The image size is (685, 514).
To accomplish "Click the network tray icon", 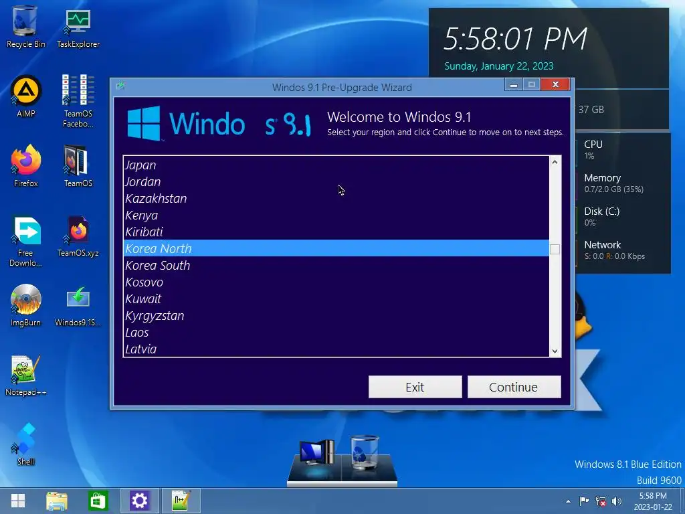I will click(x=601, y=501).
